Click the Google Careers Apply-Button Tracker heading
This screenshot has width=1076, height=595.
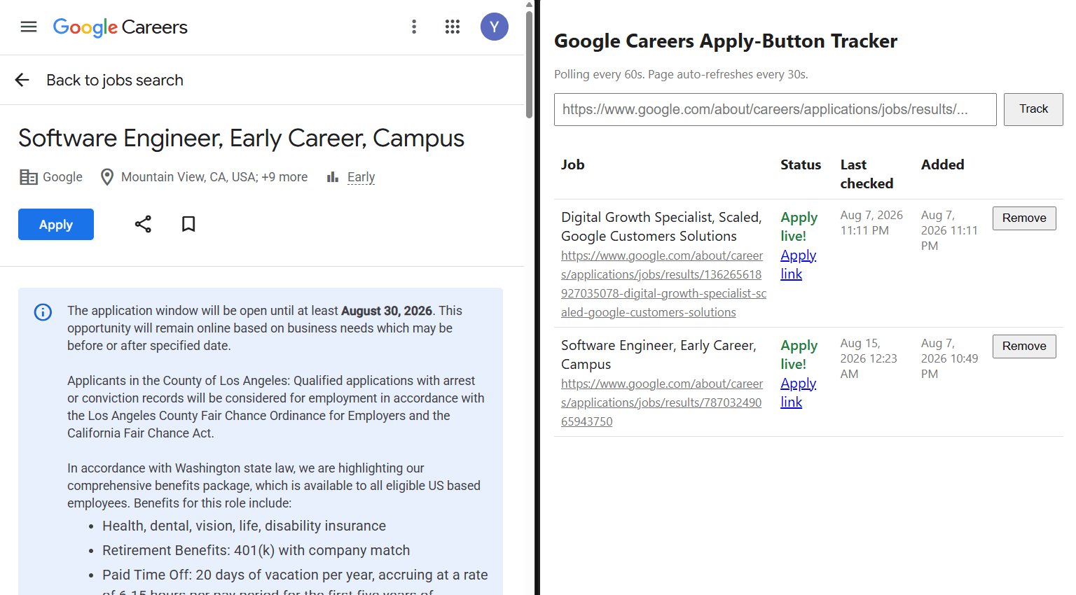coord(726,41)
